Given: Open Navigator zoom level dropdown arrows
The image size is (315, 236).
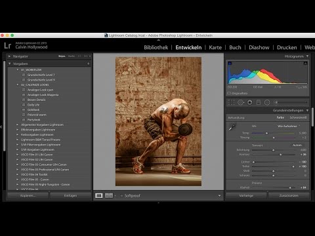Looking at the screenshot, I should click(90, 56).
